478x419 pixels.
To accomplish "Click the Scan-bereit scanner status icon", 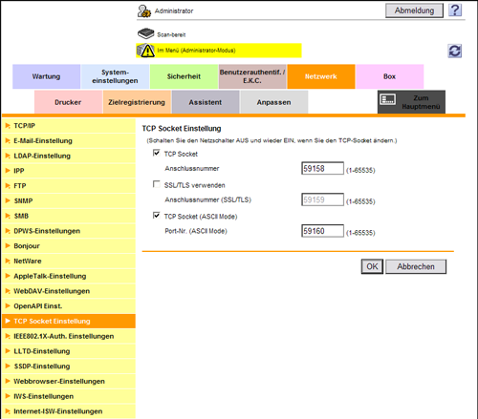I will pos(145,33).
